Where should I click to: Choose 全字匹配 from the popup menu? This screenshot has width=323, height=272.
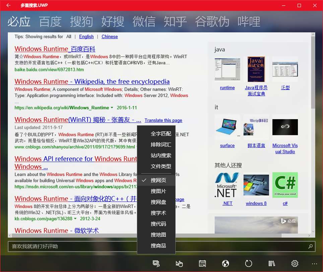[156, 134]
